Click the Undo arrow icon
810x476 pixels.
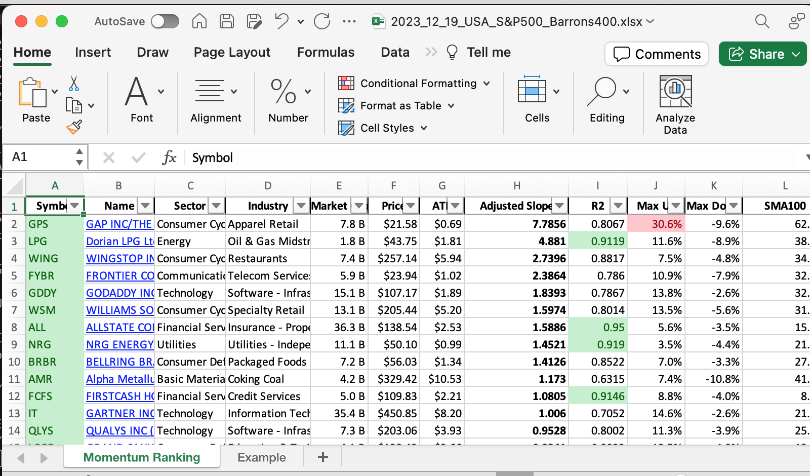281,21
